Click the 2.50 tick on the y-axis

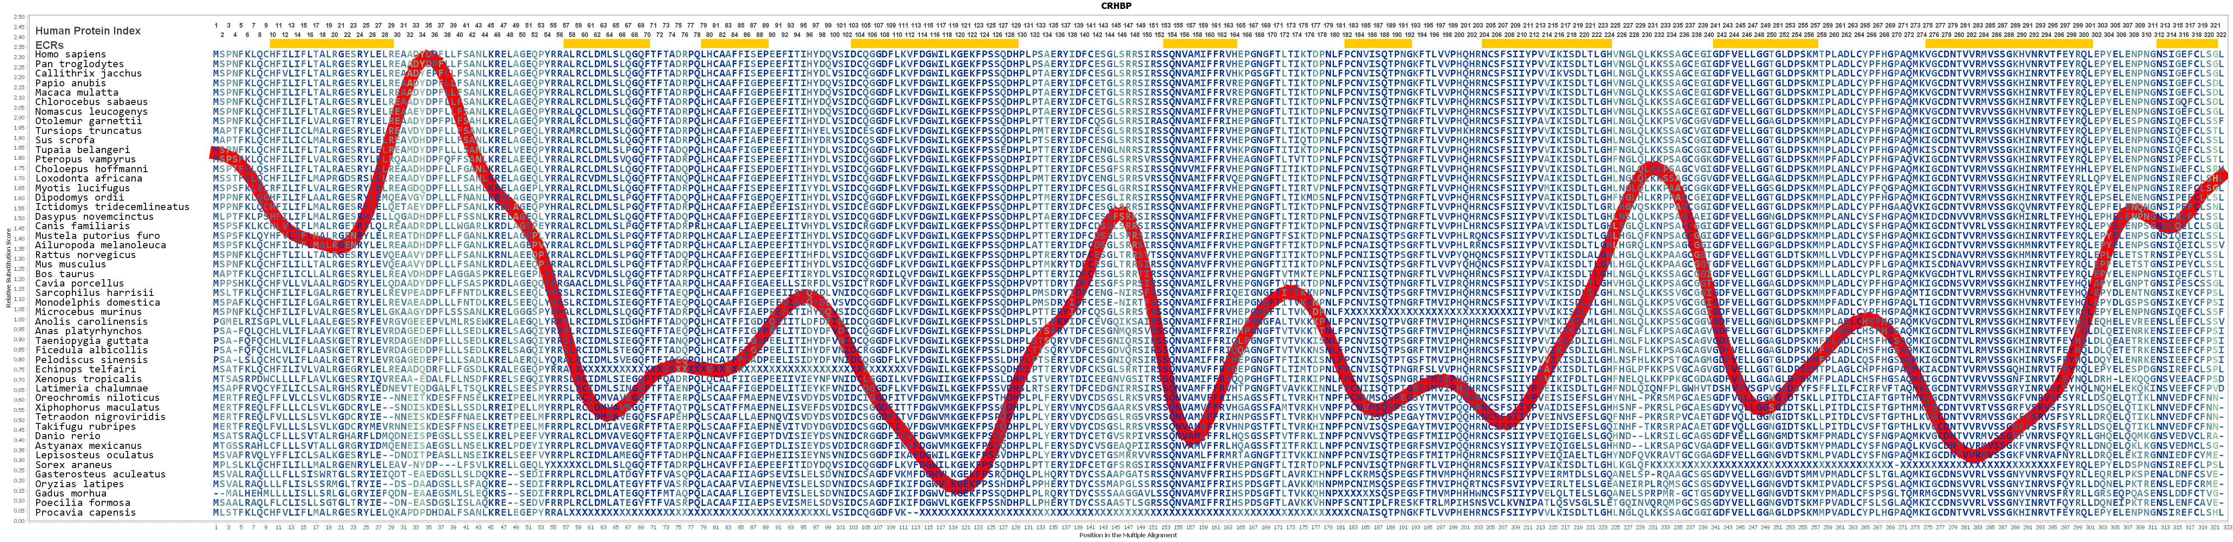pyautogui.click(x=19, y=17)
